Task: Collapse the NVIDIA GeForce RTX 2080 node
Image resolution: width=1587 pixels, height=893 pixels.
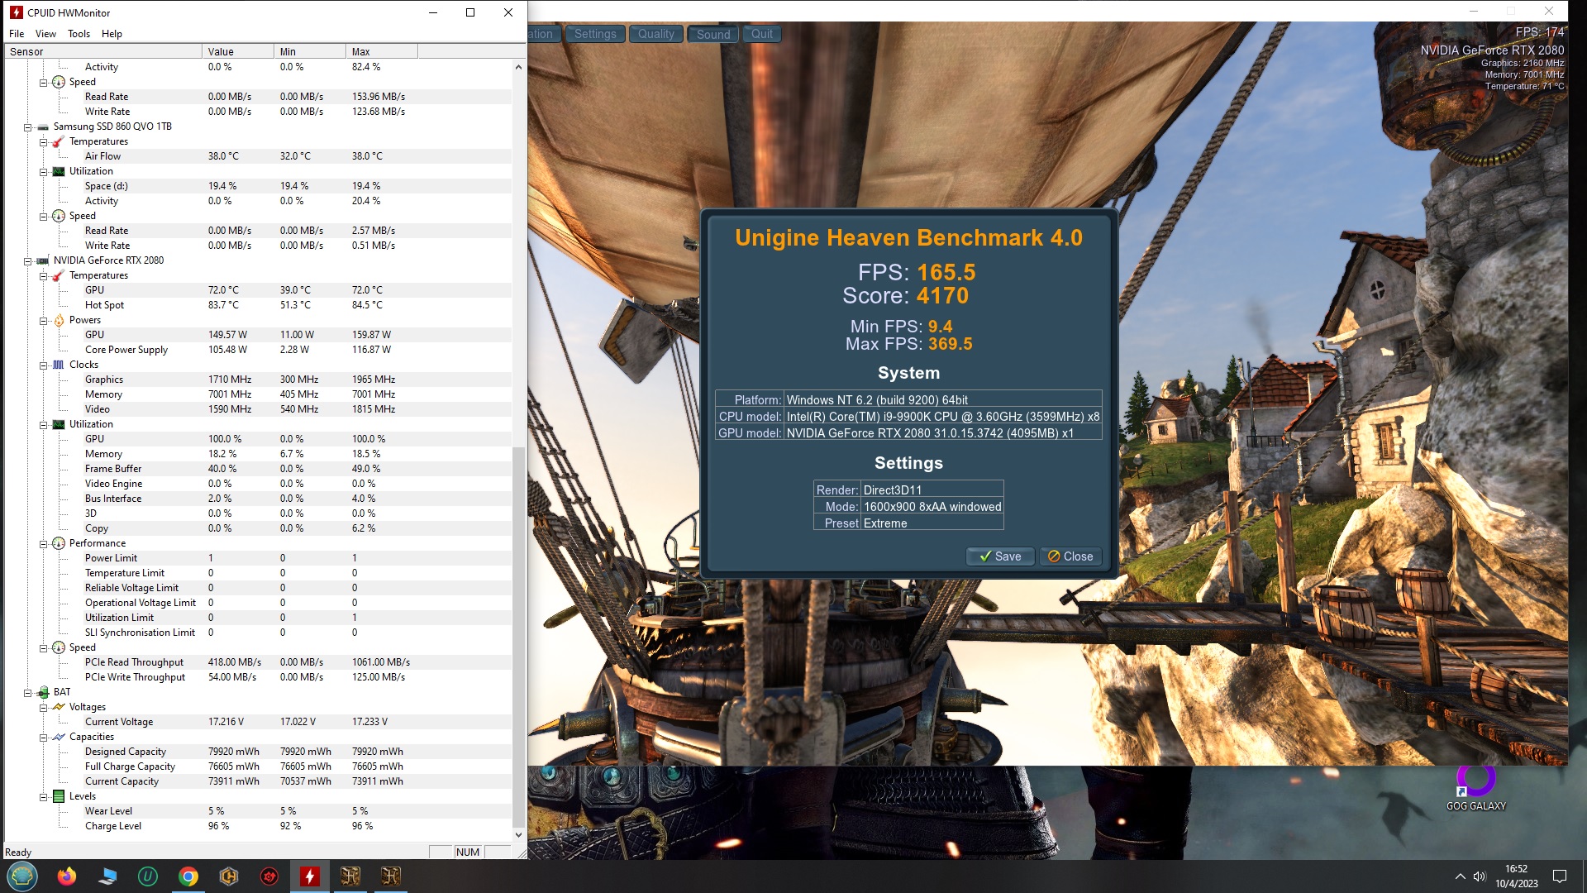Action: tap(27, 261)
